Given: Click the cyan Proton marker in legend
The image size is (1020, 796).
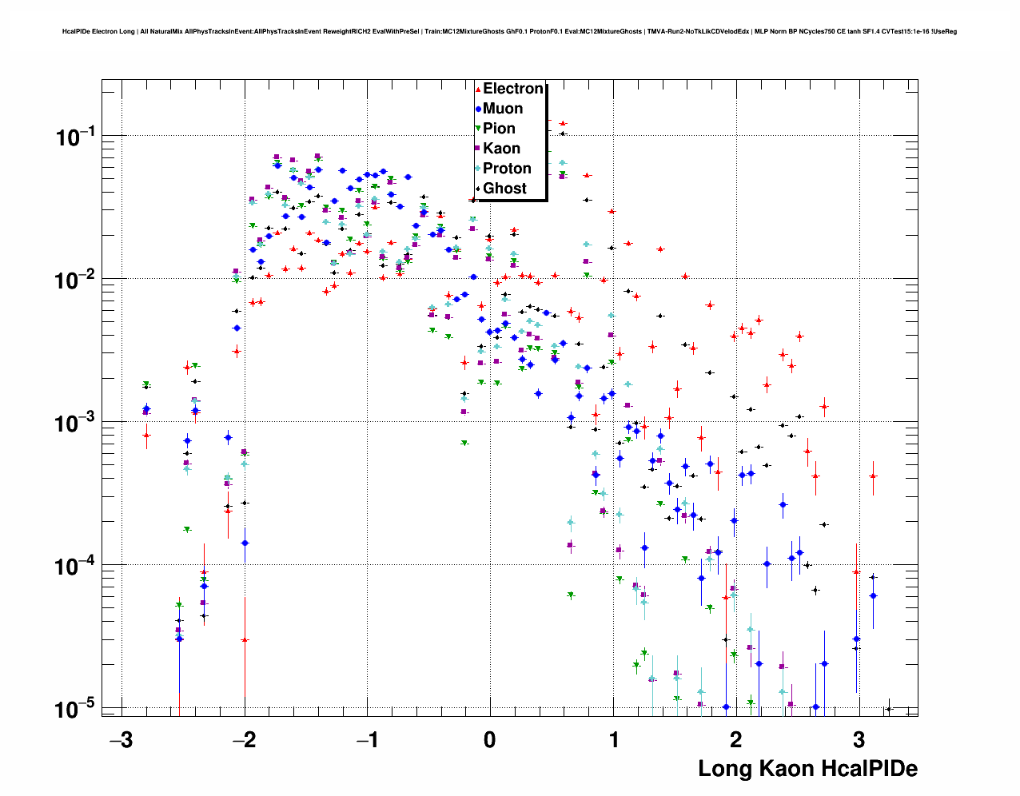Looking at the screenshot, I should [x=478, y=169].
